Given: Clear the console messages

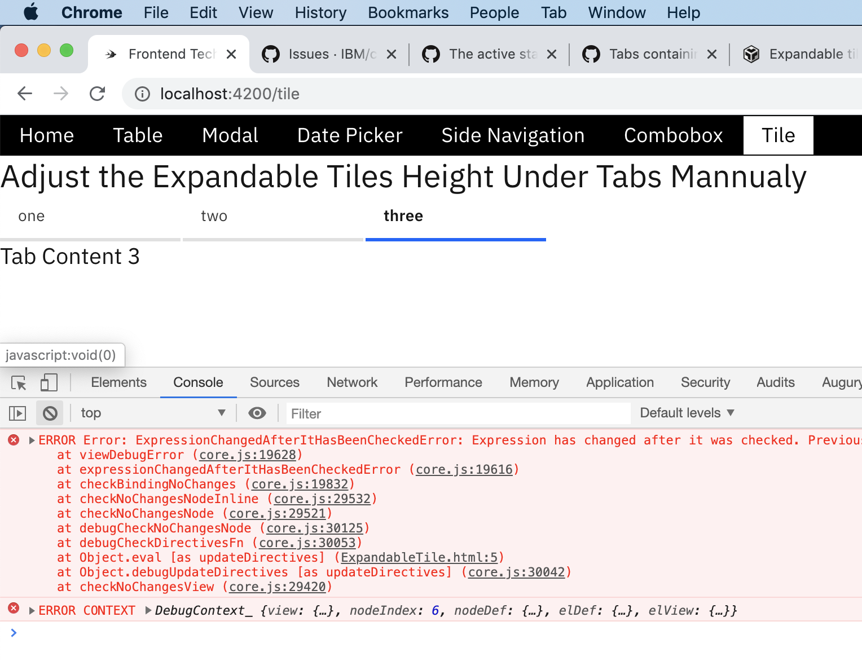Looking at the screenshot, I should pyautogui.click(x=50, y=413).
